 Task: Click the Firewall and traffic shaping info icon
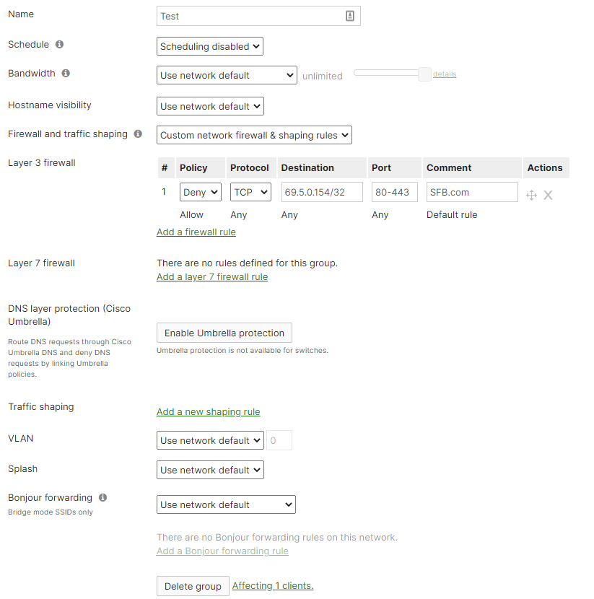(139, 134)
